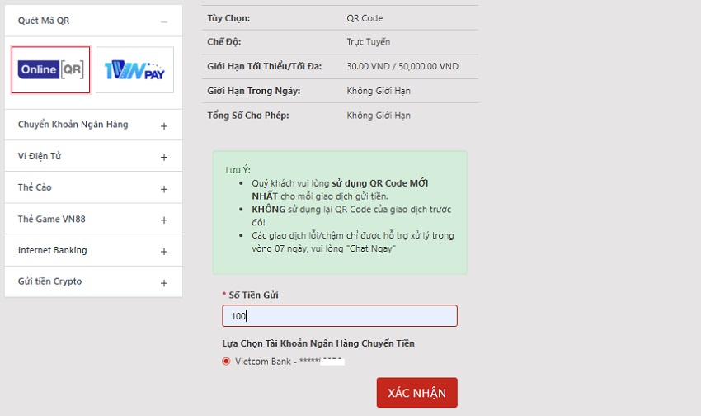Click the Chế Độ label

[x=224, y=42]
